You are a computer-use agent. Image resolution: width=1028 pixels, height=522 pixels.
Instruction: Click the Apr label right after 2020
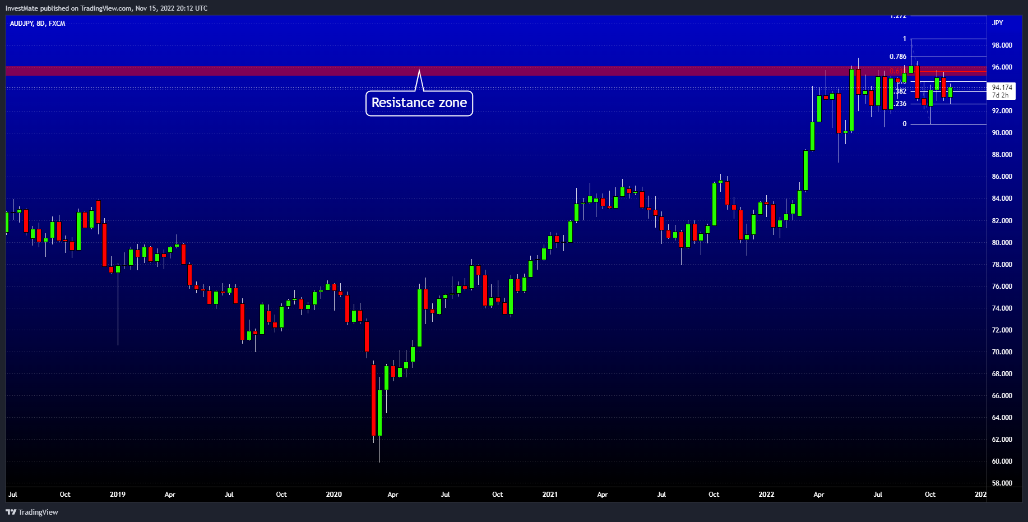pyautogui.click(x=393, y=495)
